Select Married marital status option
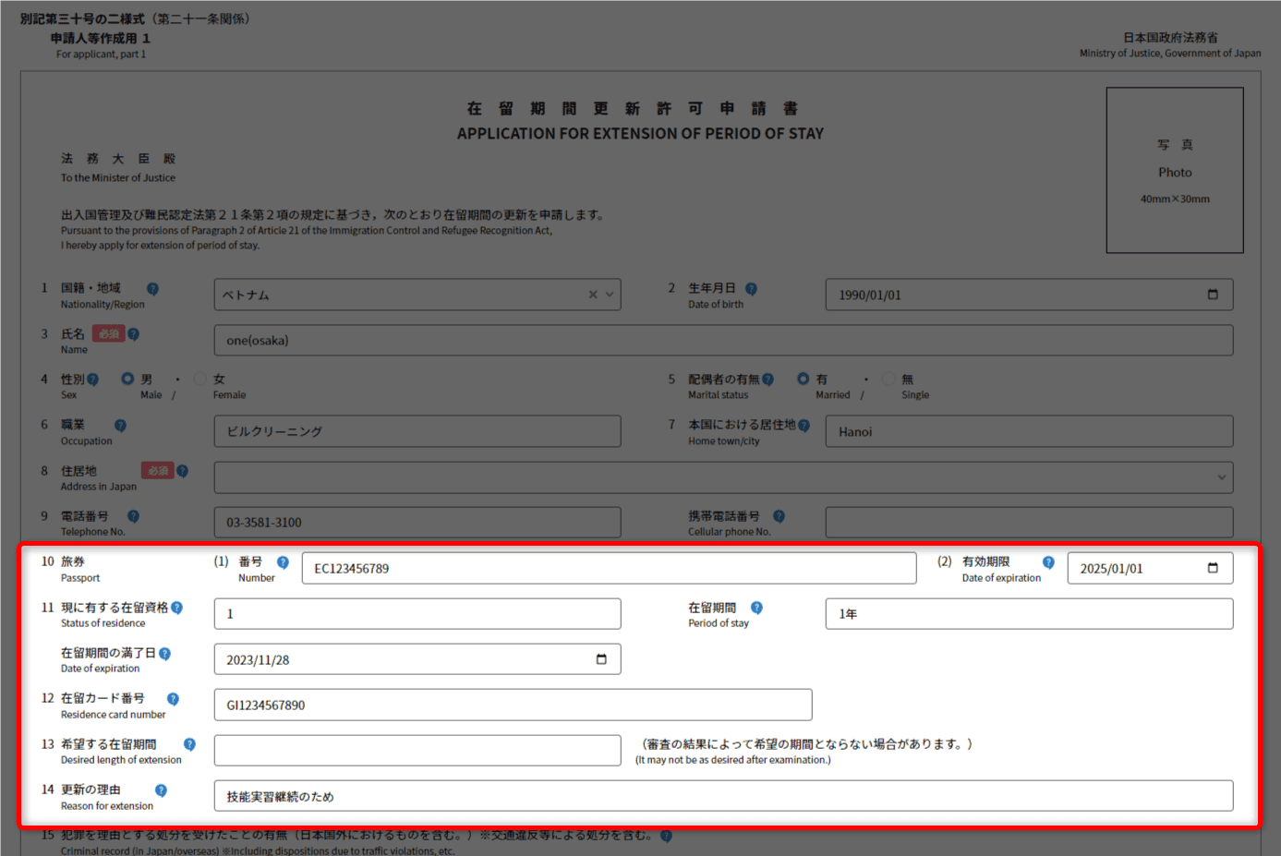1281x856 pixels. 804,379
